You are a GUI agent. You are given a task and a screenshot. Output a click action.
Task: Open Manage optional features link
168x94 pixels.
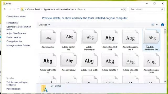18,45
